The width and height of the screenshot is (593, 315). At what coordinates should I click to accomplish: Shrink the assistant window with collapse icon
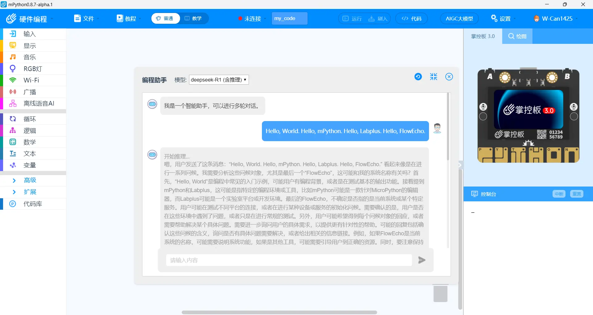coord(433,77)
